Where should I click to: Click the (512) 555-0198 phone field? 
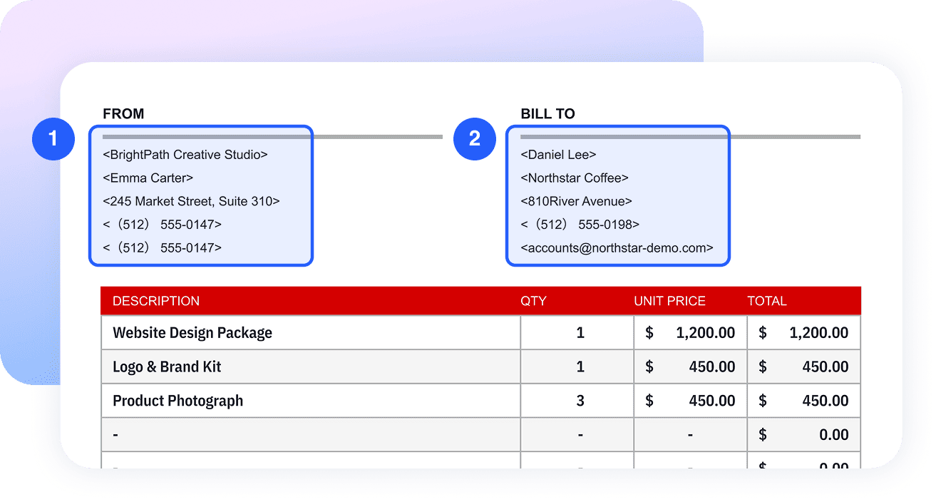pyautogui.click(x=580, y=225)
